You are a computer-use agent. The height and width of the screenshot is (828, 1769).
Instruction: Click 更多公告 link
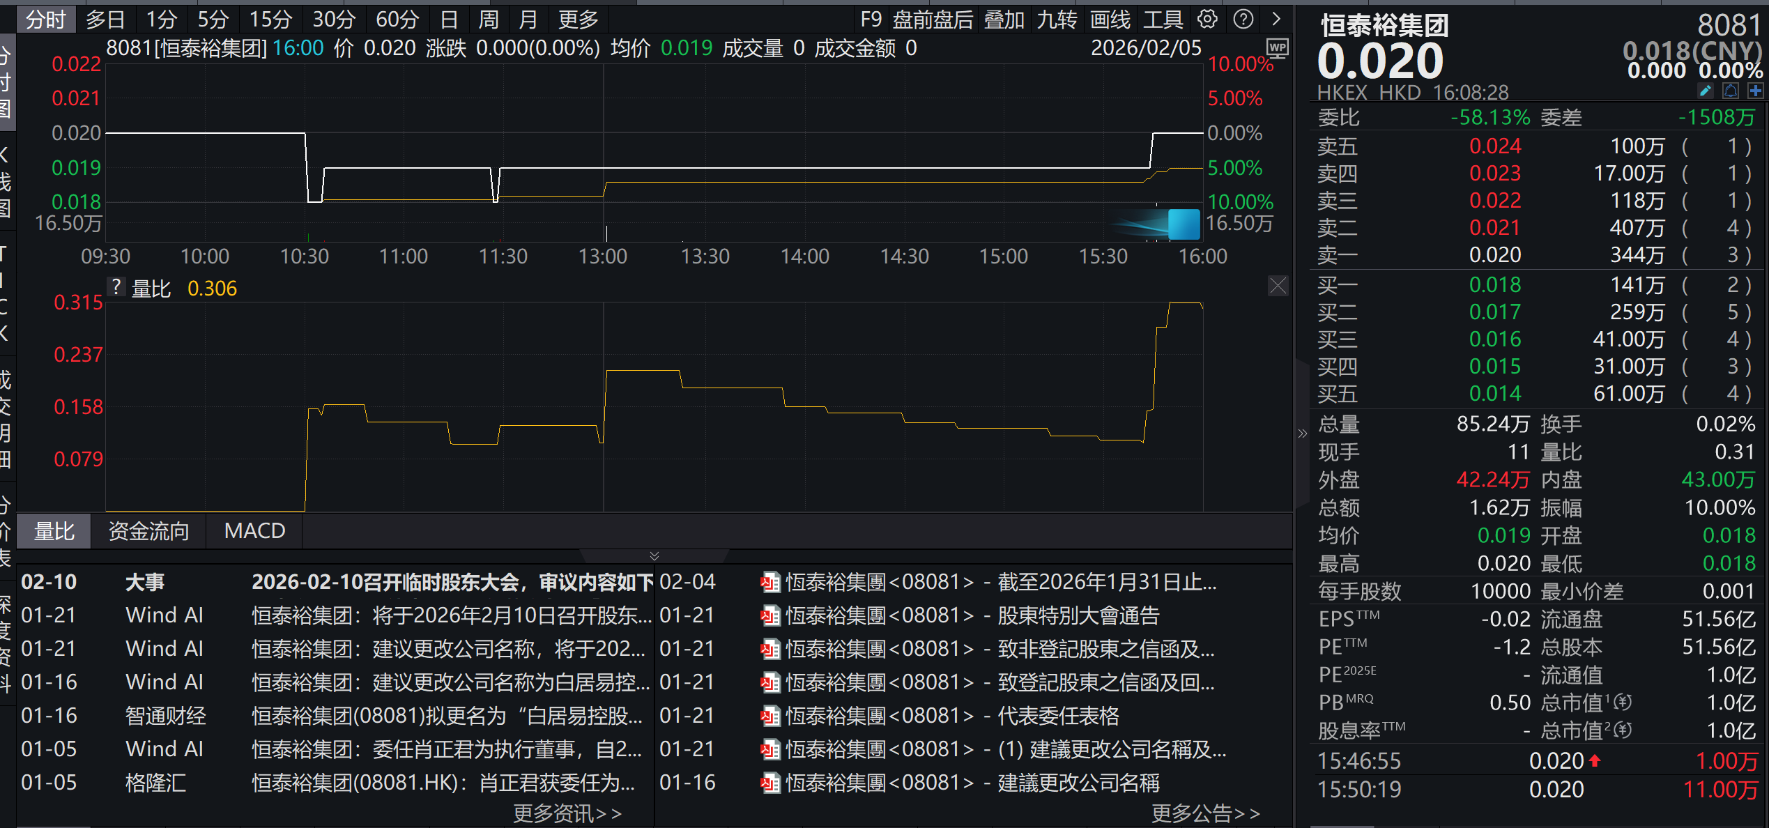click(x=1204, y=813)
